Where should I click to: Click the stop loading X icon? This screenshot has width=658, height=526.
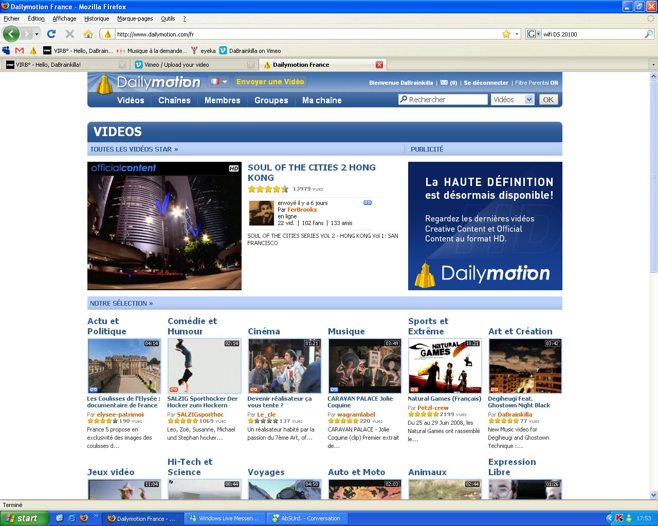coord(70,34)
